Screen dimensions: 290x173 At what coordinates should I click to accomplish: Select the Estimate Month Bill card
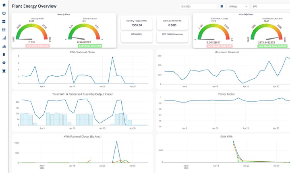tap(172, 23)
